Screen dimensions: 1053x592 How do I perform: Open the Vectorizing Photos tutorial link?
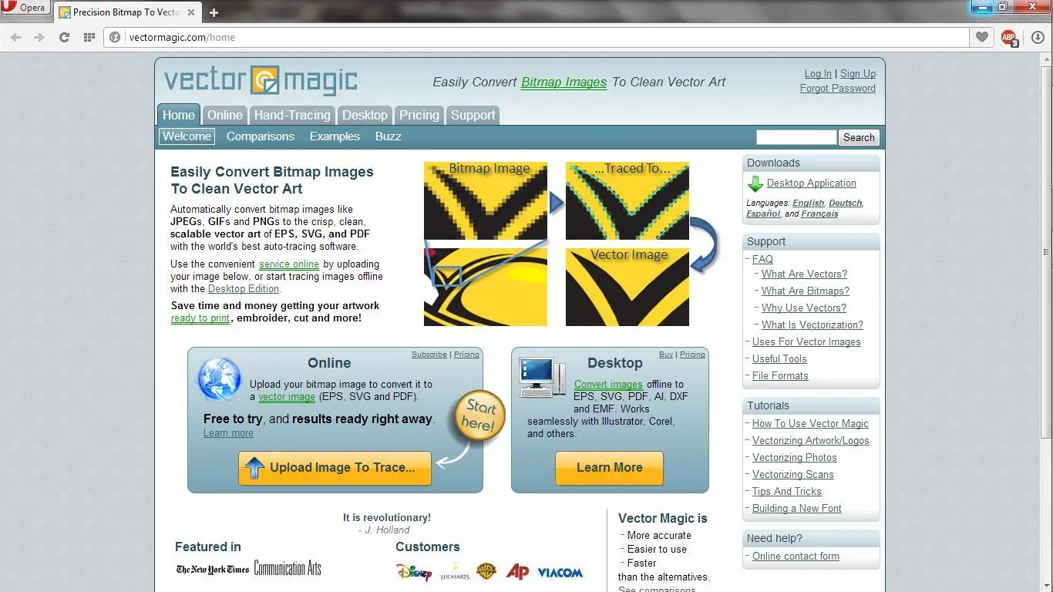pyautogui.click(x=794, y=458)
